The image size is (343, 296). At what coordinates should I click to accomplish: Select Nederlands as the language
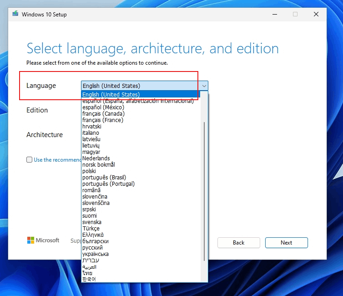pyautogui.click(x=141, y=158)
